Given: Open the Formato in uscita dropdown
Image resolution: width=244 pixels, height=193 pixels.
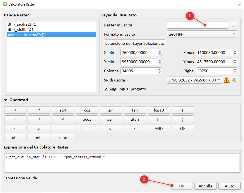Looking at the screenshot, I should [202, 34].
